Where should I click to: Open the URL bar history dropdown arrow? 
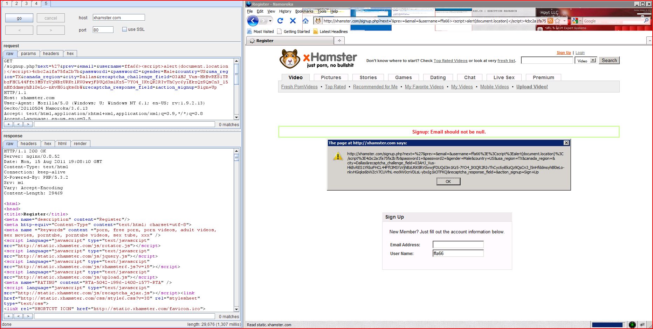[x=564, y=21]
